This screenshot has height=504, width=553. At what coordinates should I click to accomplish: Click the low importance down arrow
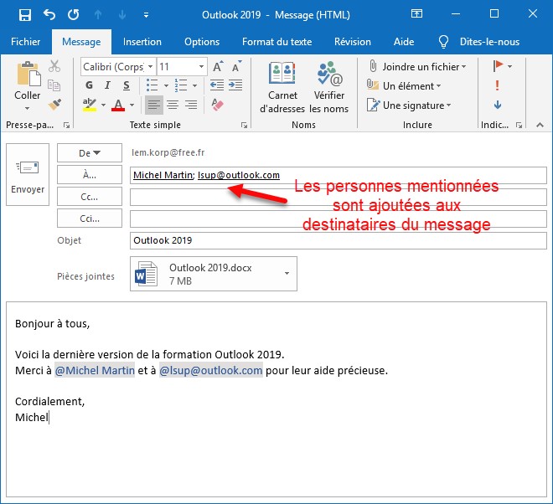(x=498, y=105)
